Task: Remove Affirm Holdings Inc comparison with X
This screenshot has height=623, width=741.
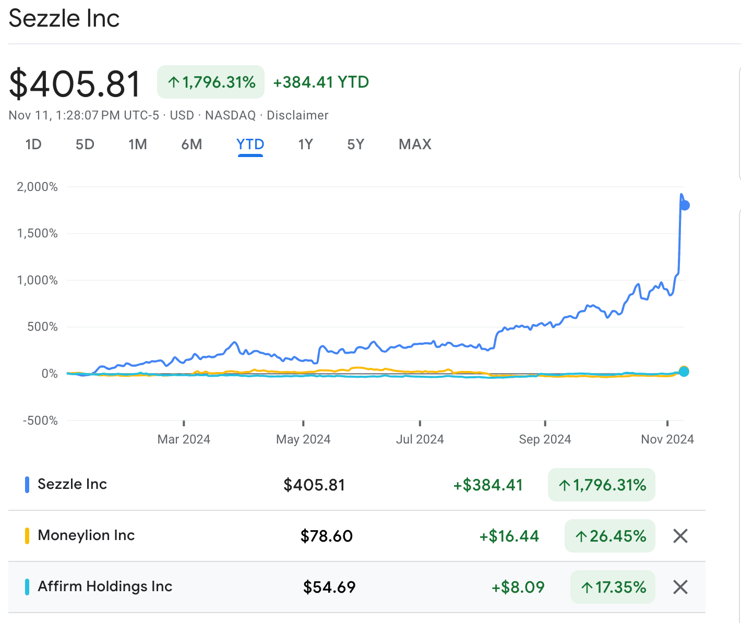Action: [x=680, y=587]
